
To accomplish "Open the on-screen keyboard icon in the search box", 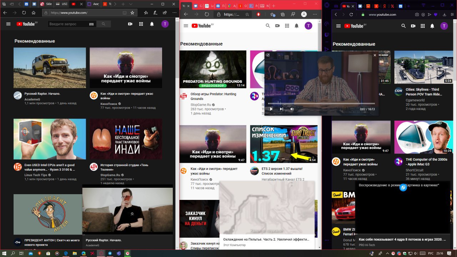I will click(91, 24).
